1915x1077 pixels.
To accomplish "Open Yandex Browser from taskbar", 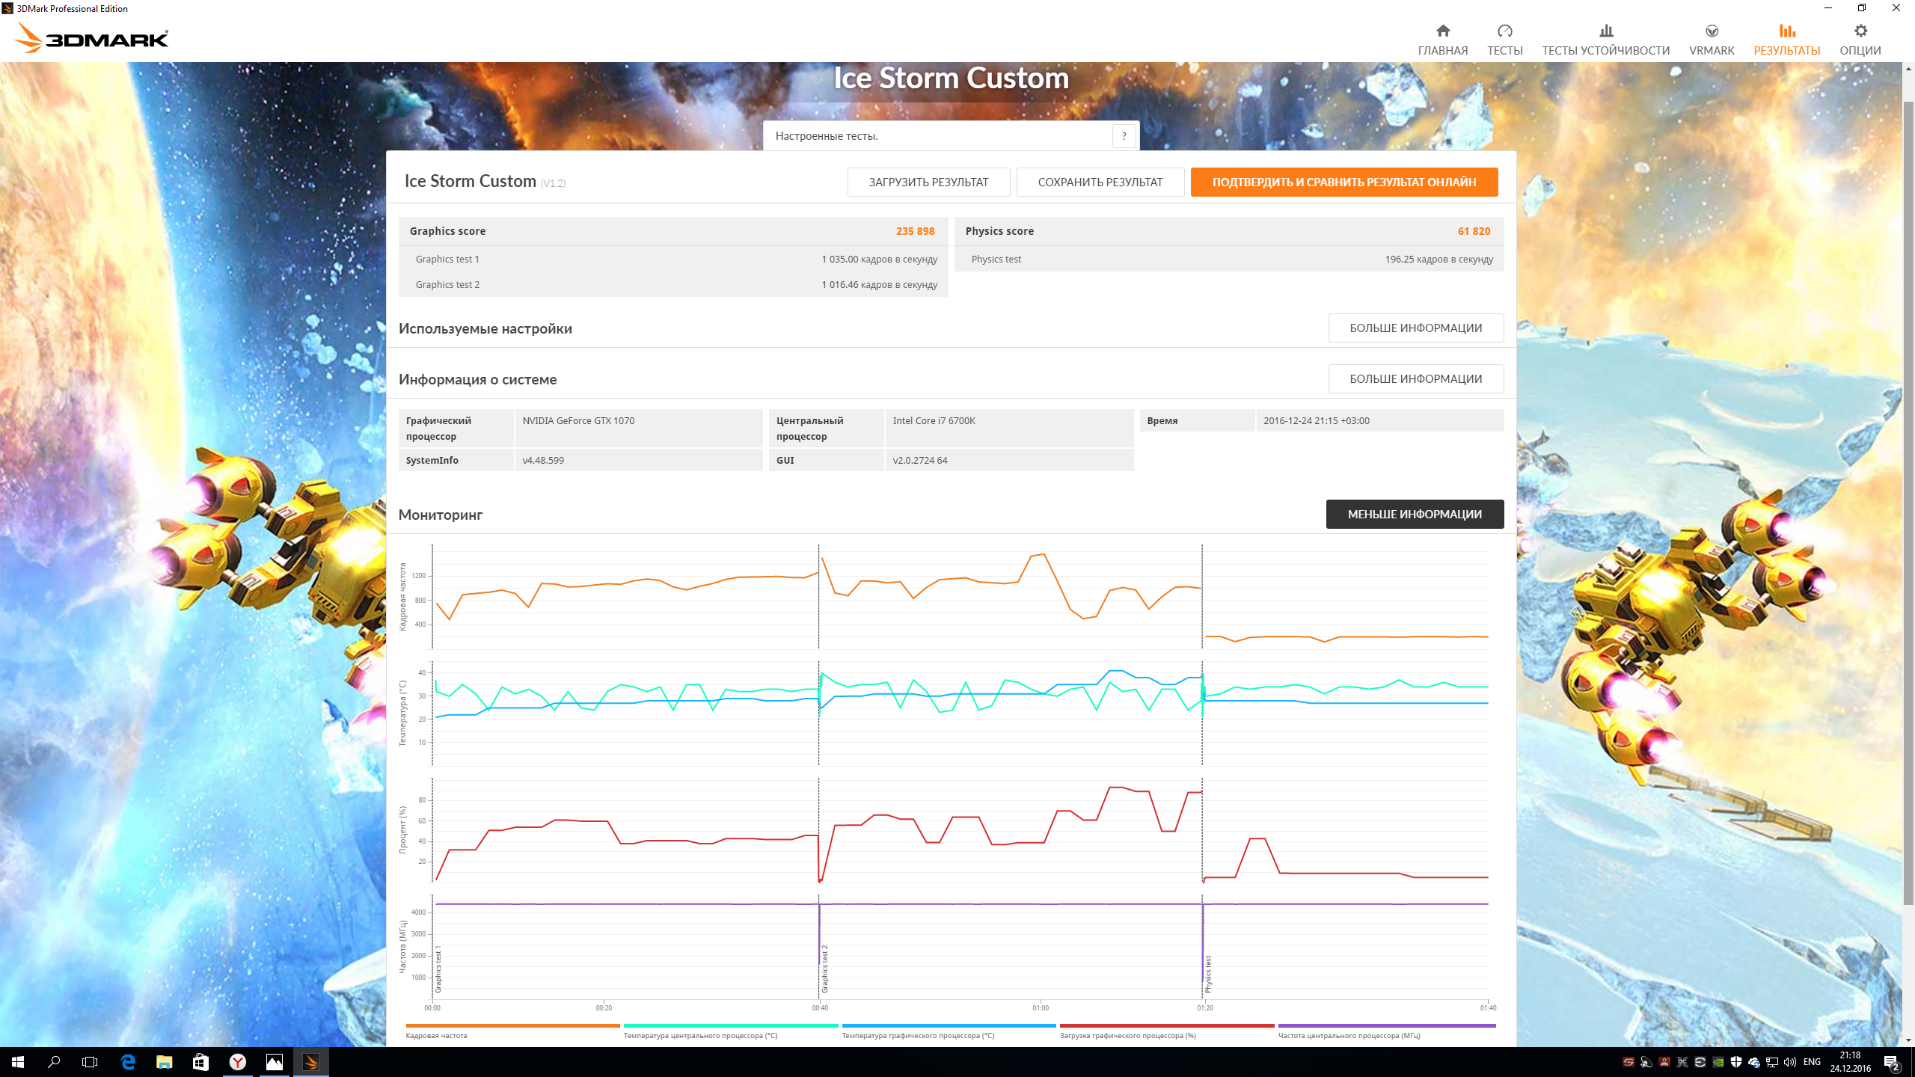I will (238, 1062).
